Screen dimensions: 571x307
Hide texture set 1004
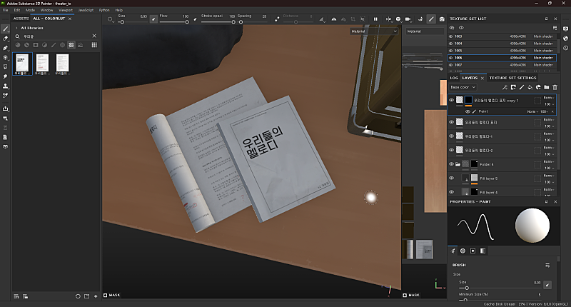pos(450,43)
